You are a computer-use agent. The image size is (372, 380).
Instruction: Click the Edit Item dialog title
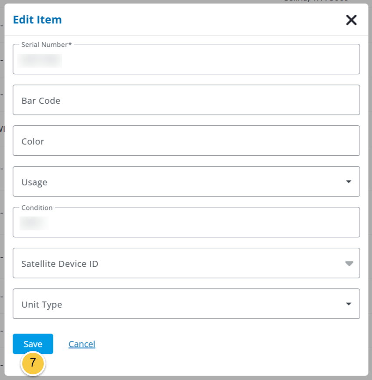37,20
